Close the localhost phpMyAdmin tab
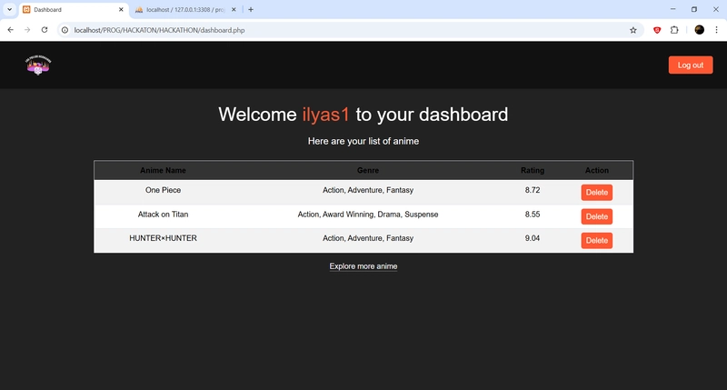 234,9
